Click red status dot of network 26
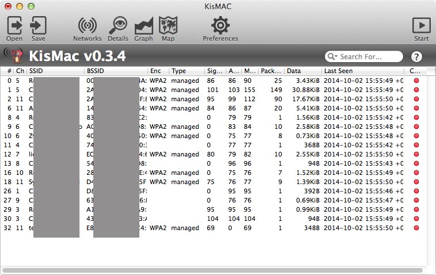This screenshot has width=436, height=275. coord(416,191)
